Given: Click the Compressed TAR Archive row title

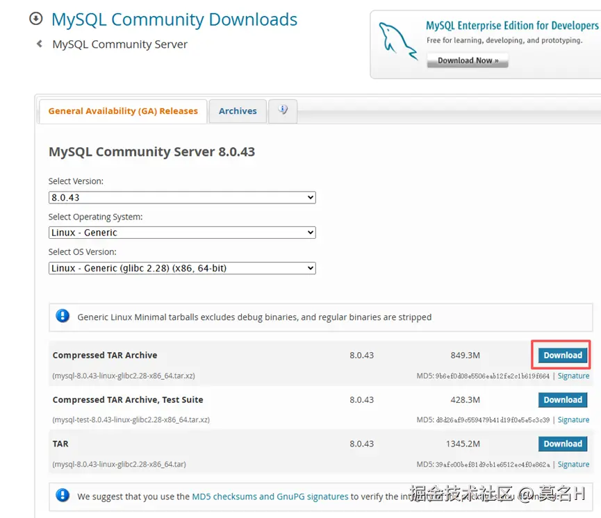Looking at the screenshot, I should coord(105,355).
